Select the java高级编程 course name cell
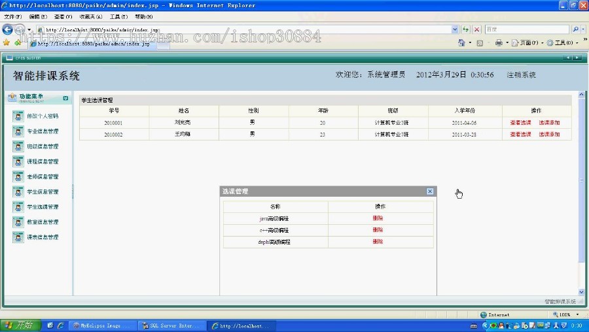Image resolution: width=589 pixels, height=332 pixels. click(276, 218)
